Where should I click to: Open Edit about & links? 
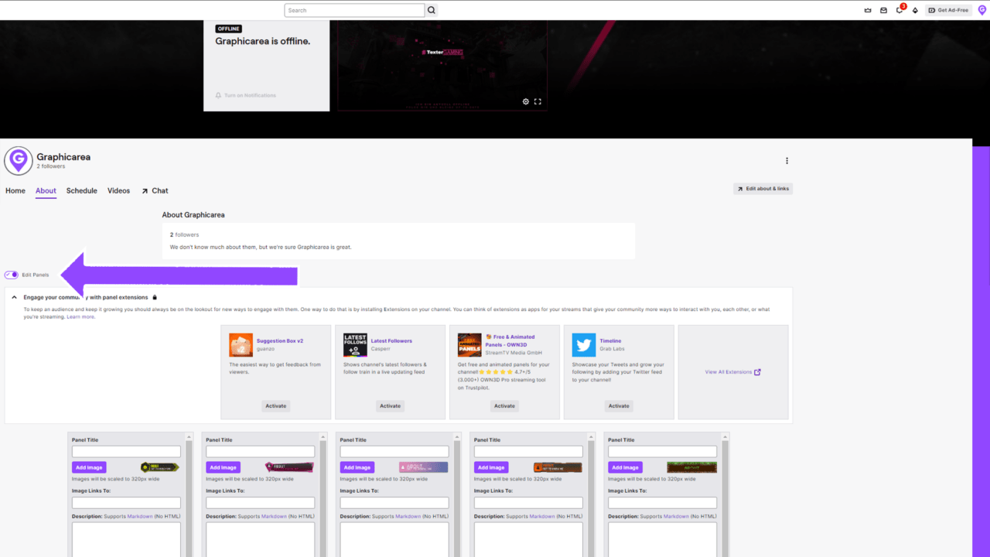coord(763,188)
